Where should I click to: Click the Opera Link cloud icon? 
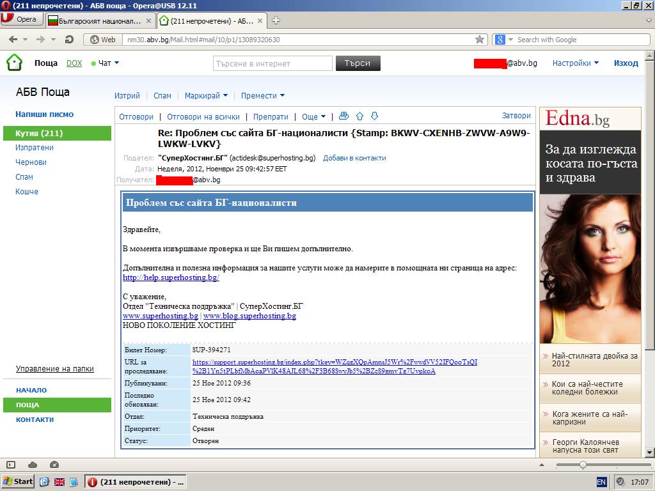click(33, 465)
